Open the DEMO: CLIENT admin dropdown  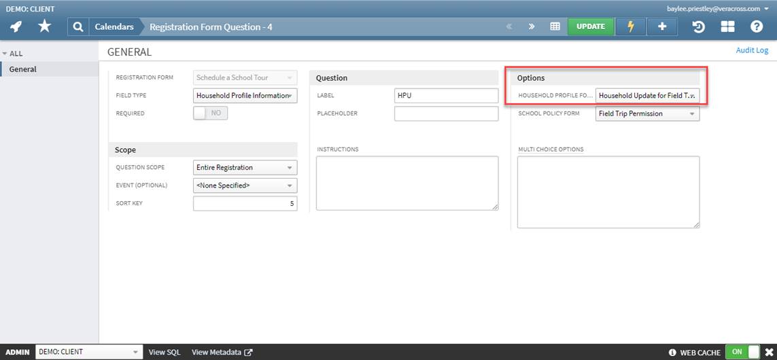pyautogui.click(x=89, y=352)
